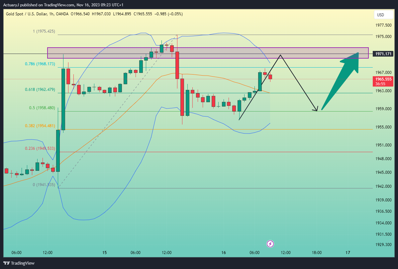Click the date 15 on time axis
This screenshot has width=398, height=269.
[x=105, y=253]
